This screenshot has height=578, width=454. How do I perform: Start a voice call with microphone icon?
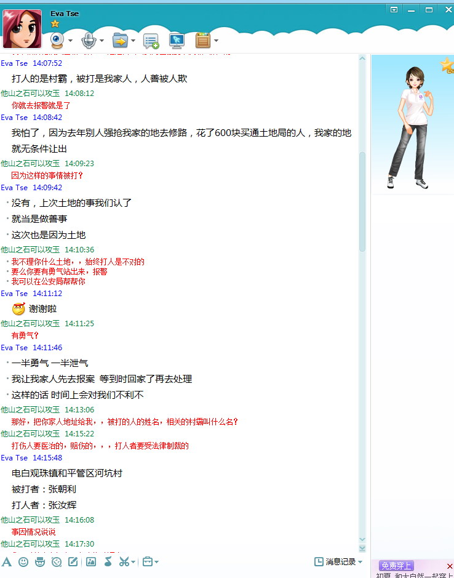tap(89, 41)
